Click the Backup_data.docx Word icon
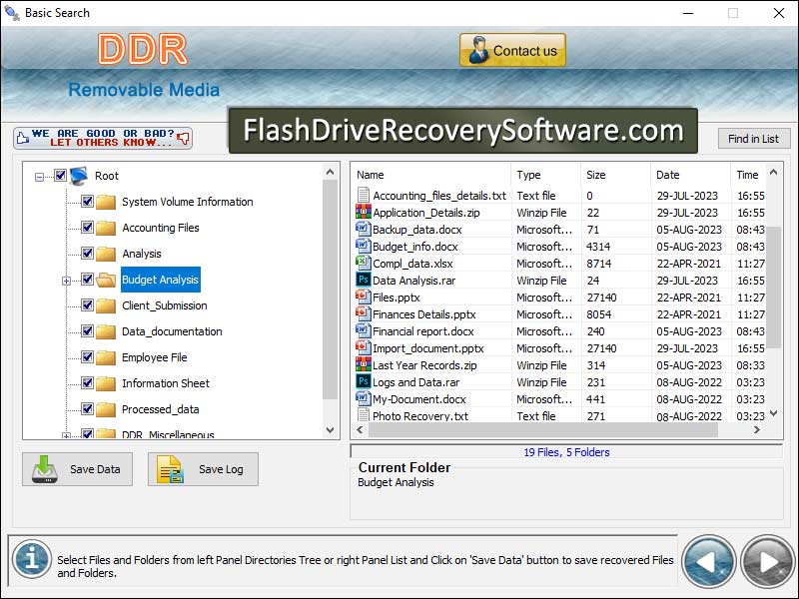This screenshot has width=799, height=599. [364, 229]
